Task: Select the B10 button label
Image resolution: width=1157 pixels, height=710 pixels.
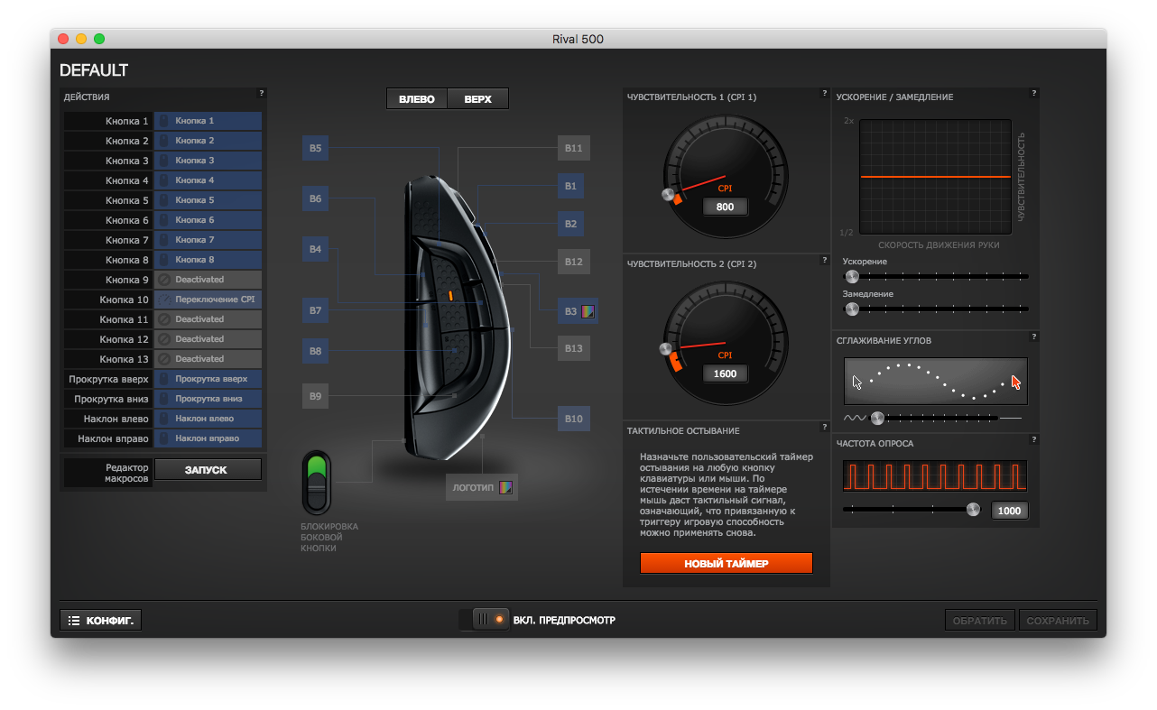Action: [574, 419]
